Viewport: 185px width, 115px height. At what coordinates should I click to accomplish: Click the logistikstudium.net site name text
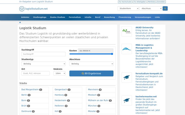click(36, 9)
